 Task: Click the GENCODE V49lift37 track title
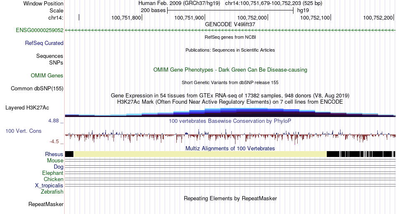[x=230, y=25]
